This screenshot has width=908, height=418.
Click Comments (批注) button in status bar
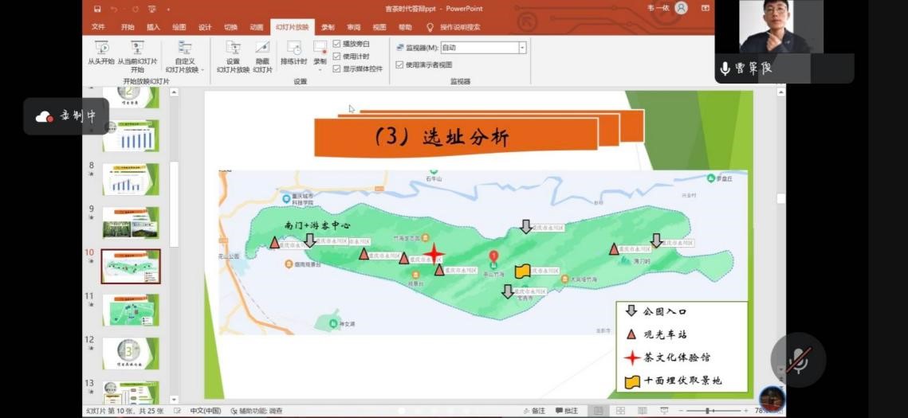pyautogui.click(x=567, y=411)
